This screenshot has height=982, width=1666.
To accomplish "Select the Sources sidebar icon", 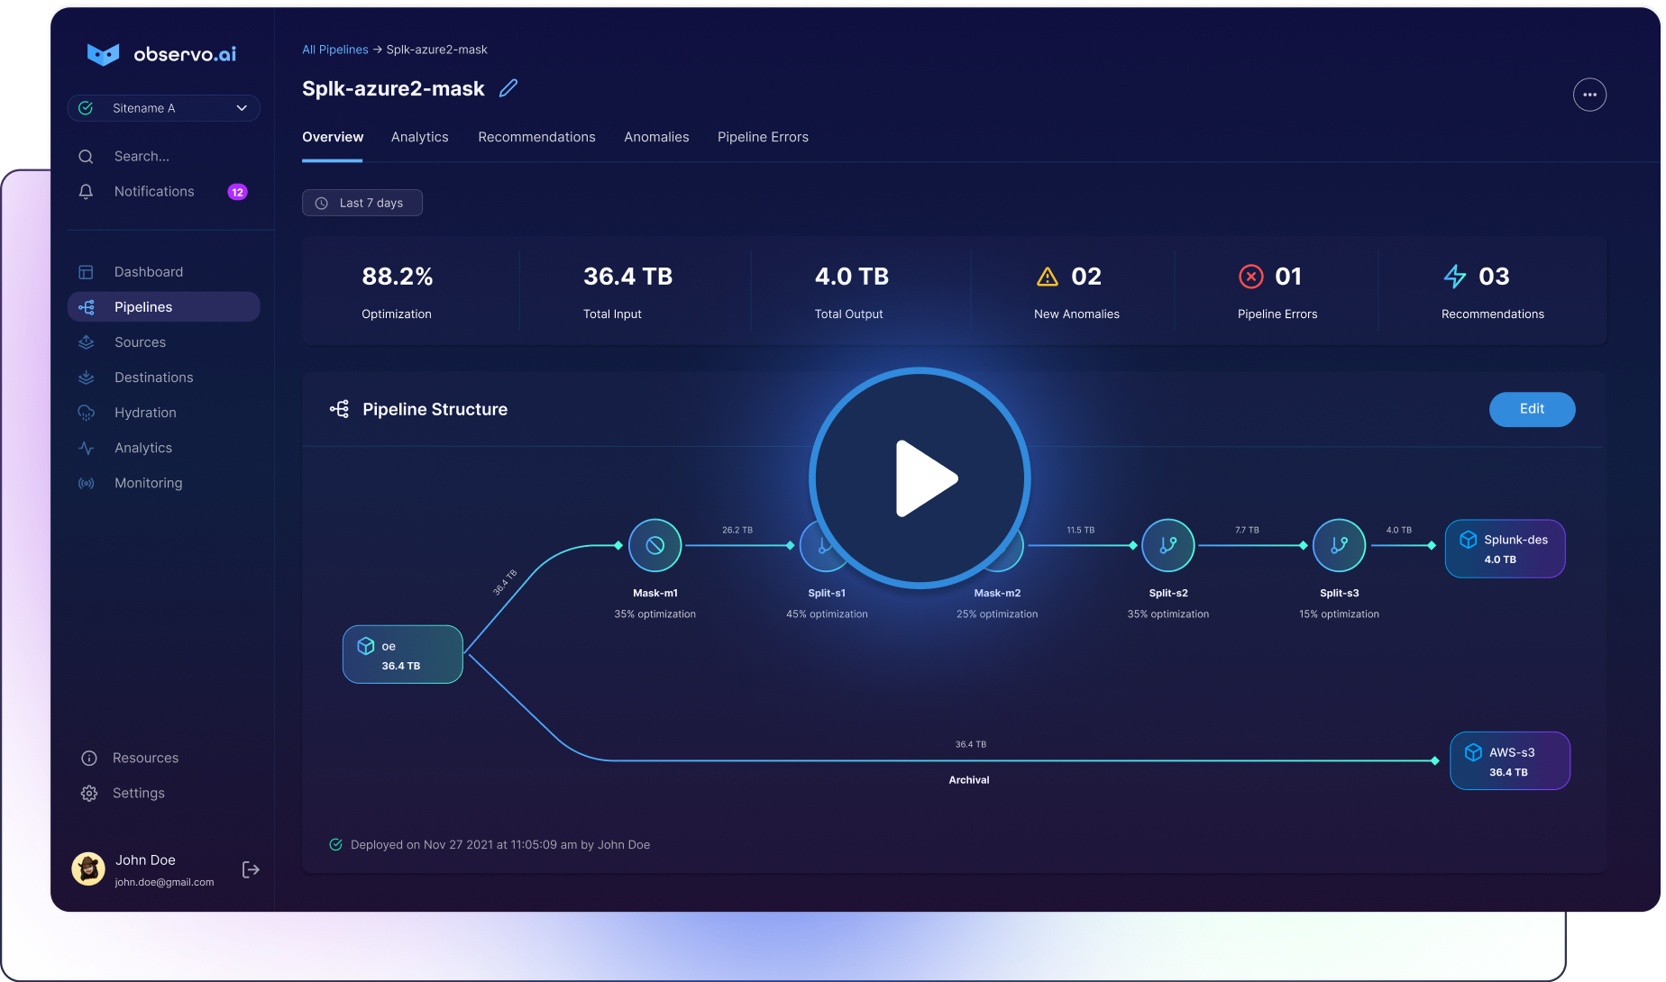I will pos(86,341).
